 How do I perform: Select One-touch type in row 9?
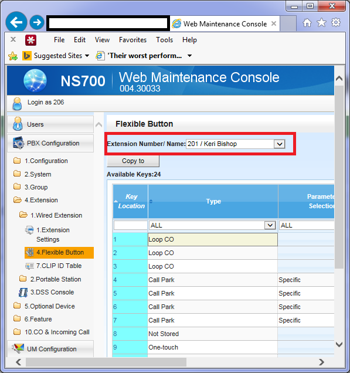[x=213, y=347]
